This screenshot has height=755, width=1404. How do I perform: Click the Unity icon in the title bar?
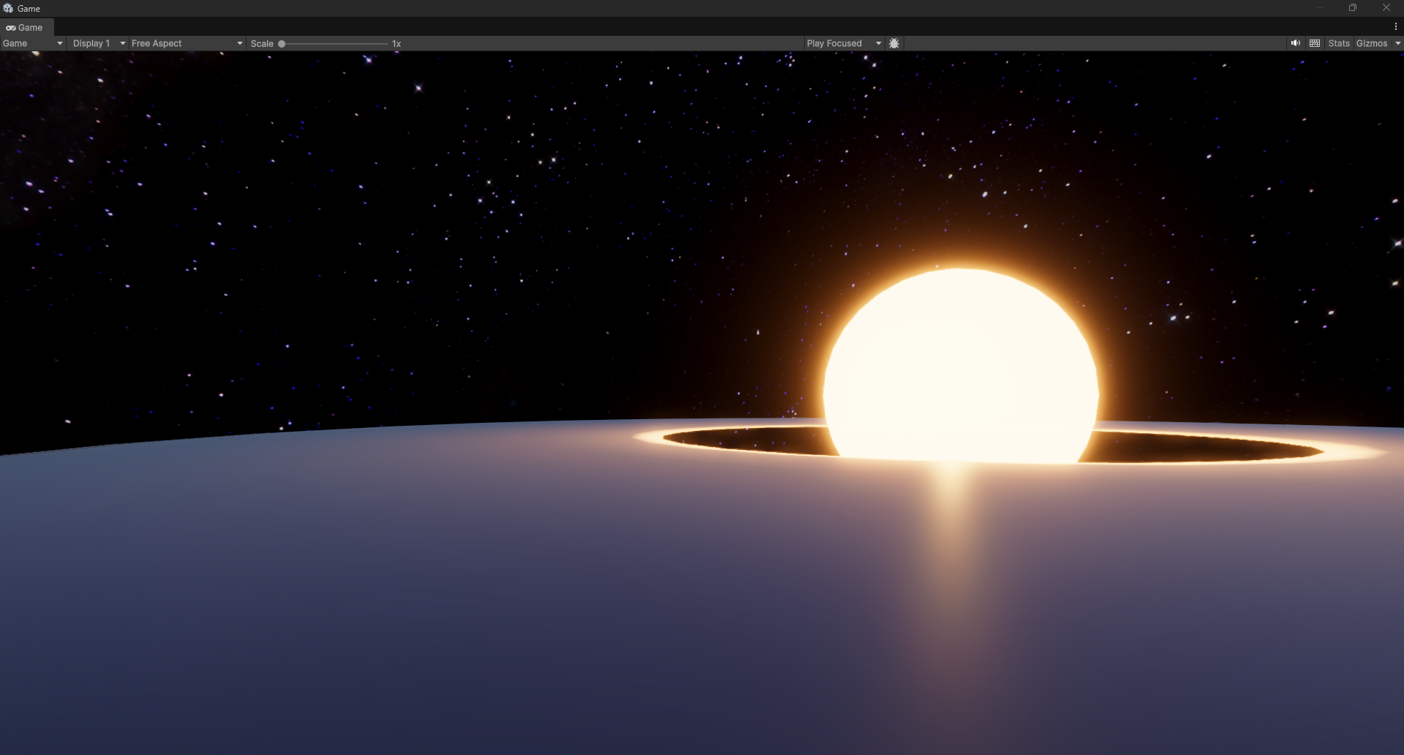click(8, 8)
